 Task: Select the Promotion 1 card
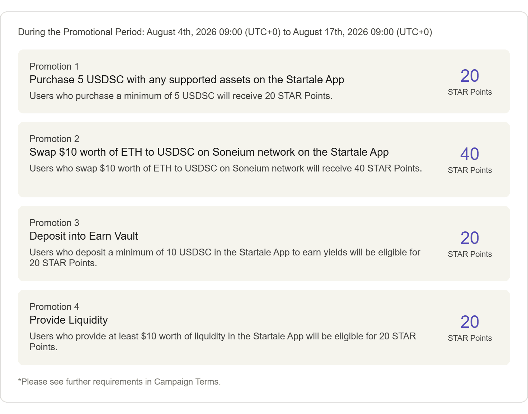[x=264, y=81]
